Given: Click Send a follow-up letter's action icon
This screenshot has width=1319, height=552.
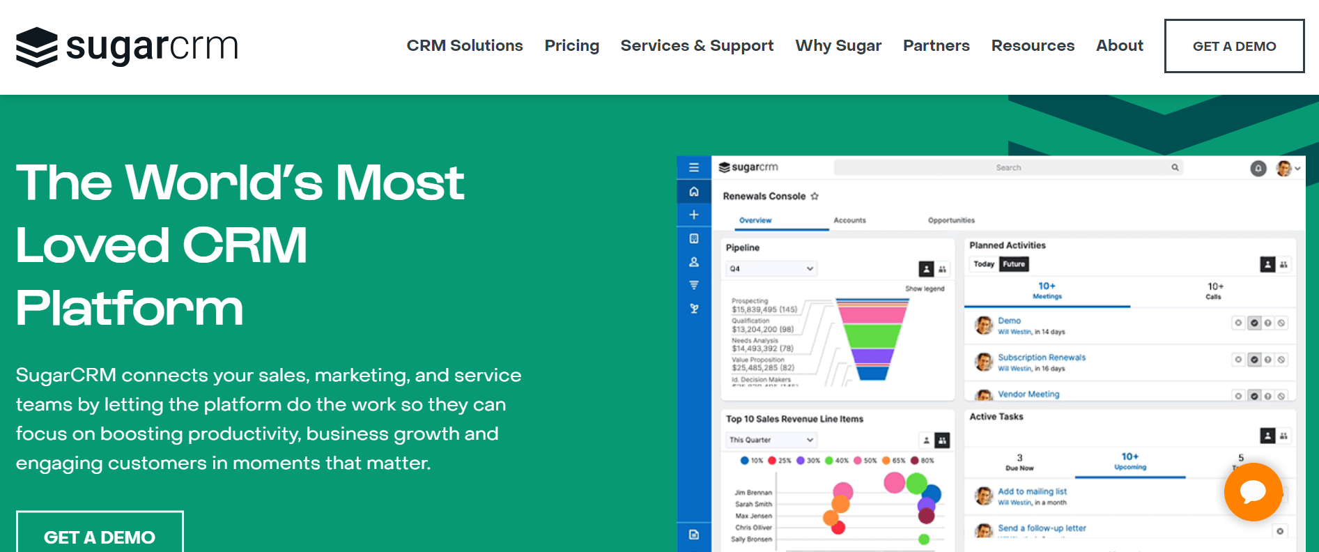Looking at the screenshot, I should [1280, 531].
